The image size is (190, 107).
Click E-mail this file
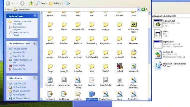(x=19, y=65)
